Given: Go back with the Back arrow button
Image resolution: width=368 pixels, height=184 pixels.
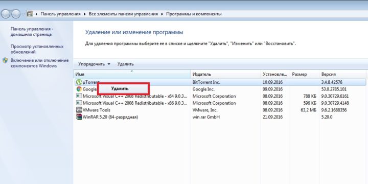Looking at the screenshot, I should (6, 14).
